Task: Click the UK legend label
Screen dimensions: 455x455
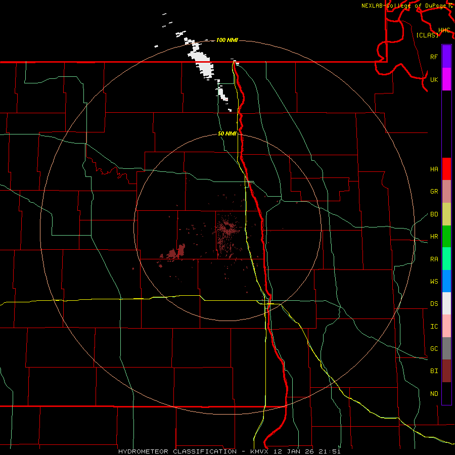Action: [434, 80]
